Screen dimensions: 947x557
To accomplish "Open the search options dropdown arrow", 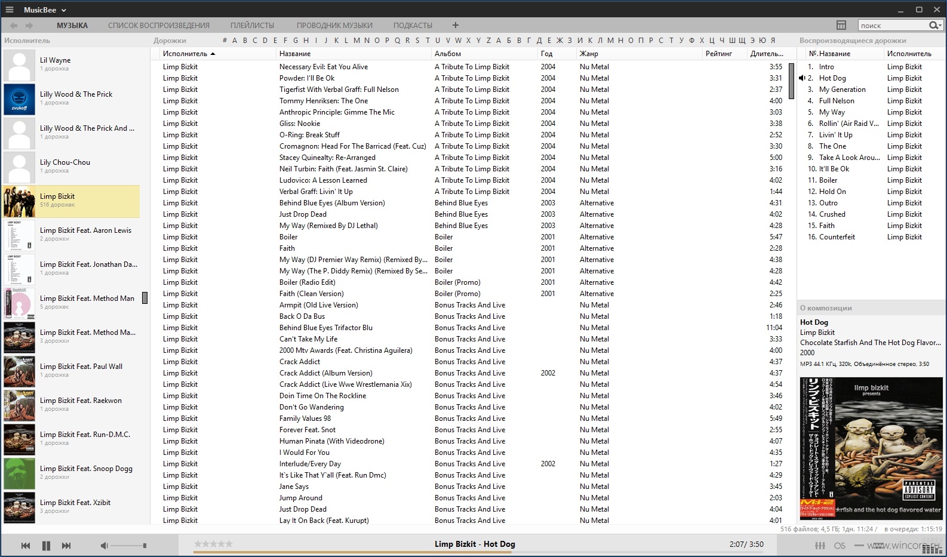I will point(940,26).
